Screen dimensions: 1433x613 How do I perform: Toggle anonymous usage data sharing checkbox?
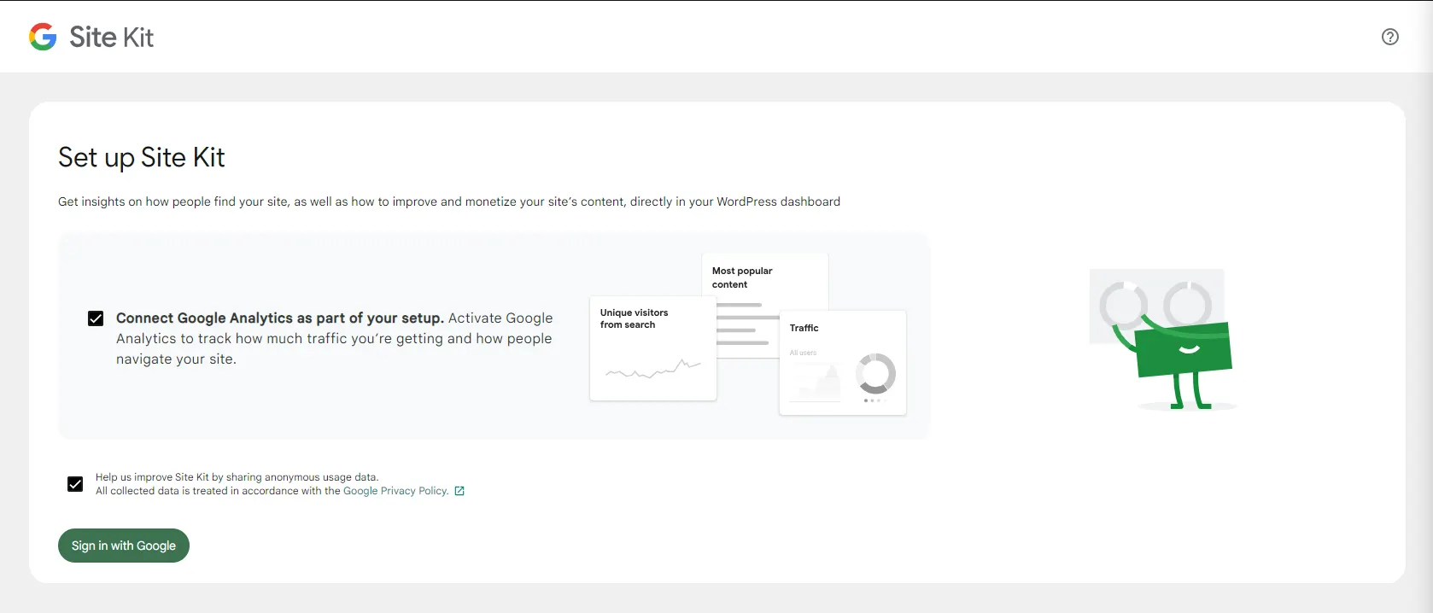coord(75,484)
